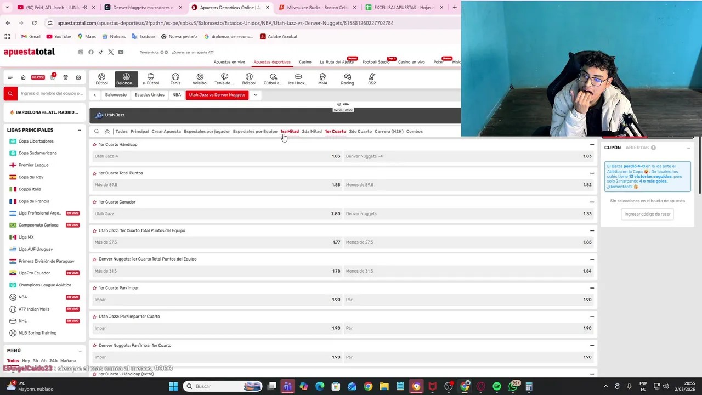Collapse the 1er Cuarto Ganador section
This screenshot has width=702, height=395.
click(592, 202)
